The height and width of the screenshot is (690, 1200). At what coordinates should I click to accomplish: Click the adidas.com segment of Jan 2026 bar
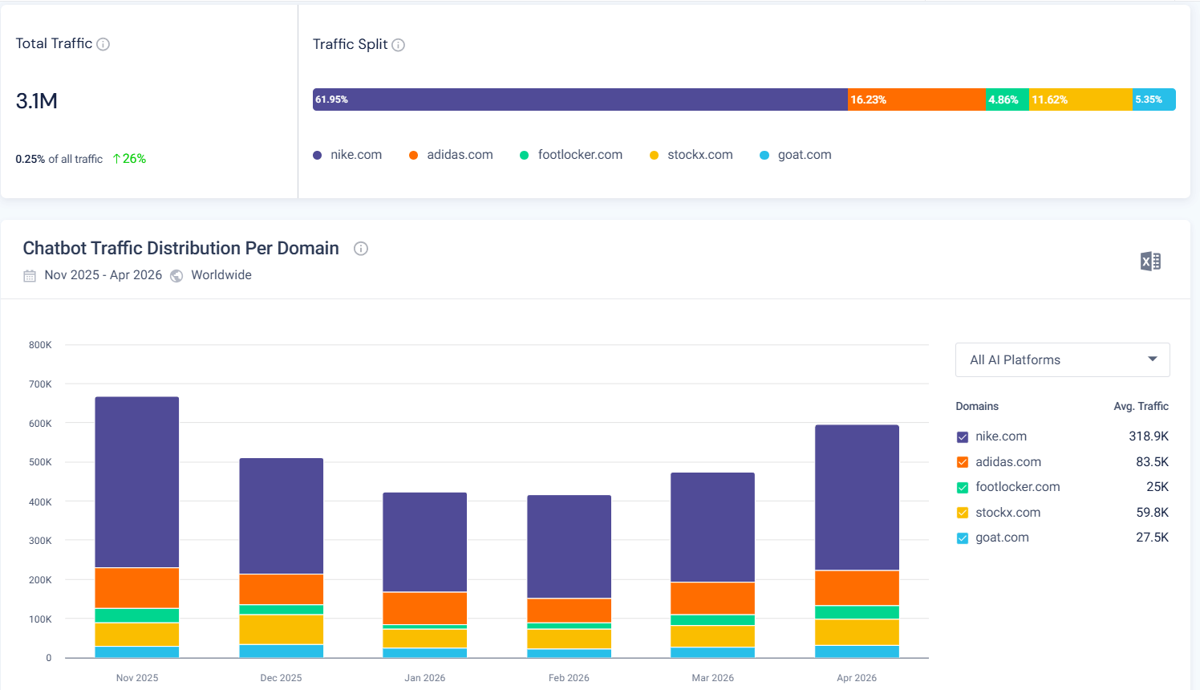pyautogui.click(x=425, y=608)
